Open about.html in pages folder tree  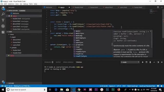pyautogui.click(x=17, y=40)
